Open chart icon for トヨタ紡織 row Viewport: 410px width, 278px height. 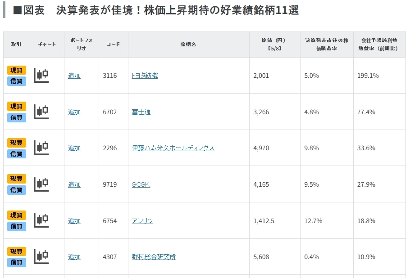click(41, 75)
